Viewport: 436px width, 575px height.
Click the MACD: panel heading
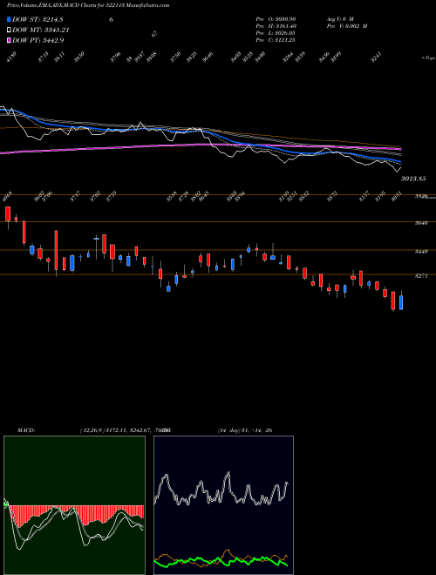click(x=26, y=430)
